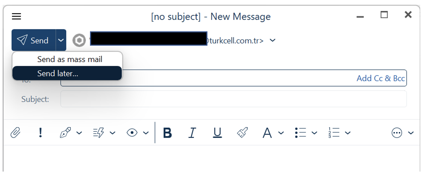Click the quick text lightning icon
This screenshot has width=425, height=179.
[x=99, y=132]
